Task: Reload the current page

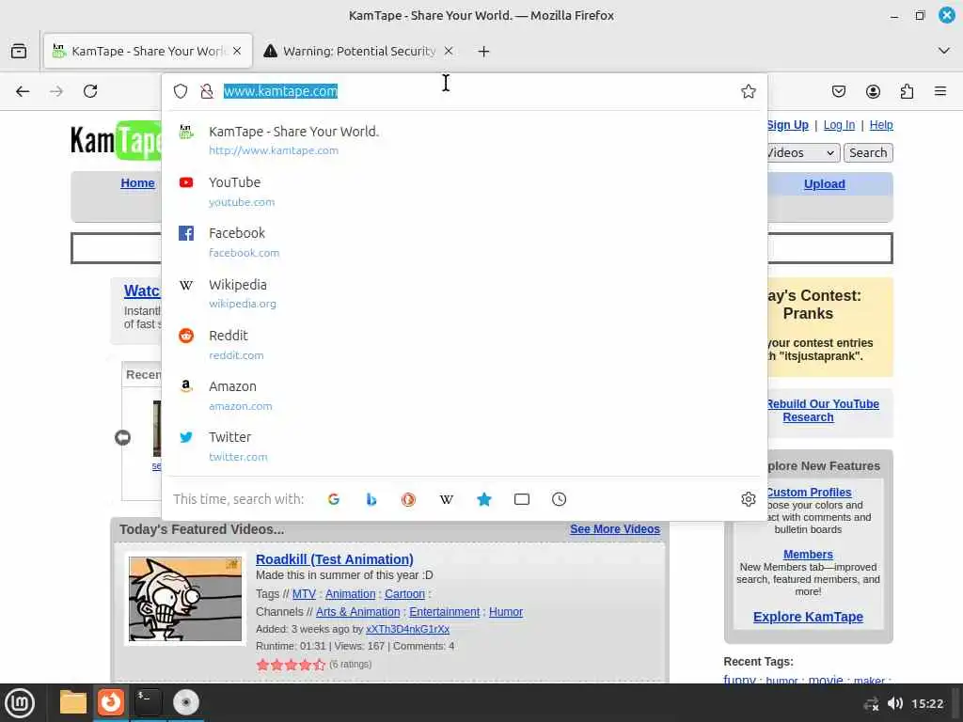Action: point(90,91)
